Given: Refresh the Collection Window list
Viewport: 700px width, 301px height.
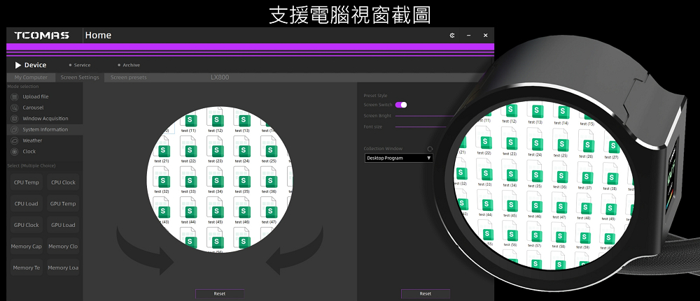Looking at the screenshot, I should click(x=430, y=149).
